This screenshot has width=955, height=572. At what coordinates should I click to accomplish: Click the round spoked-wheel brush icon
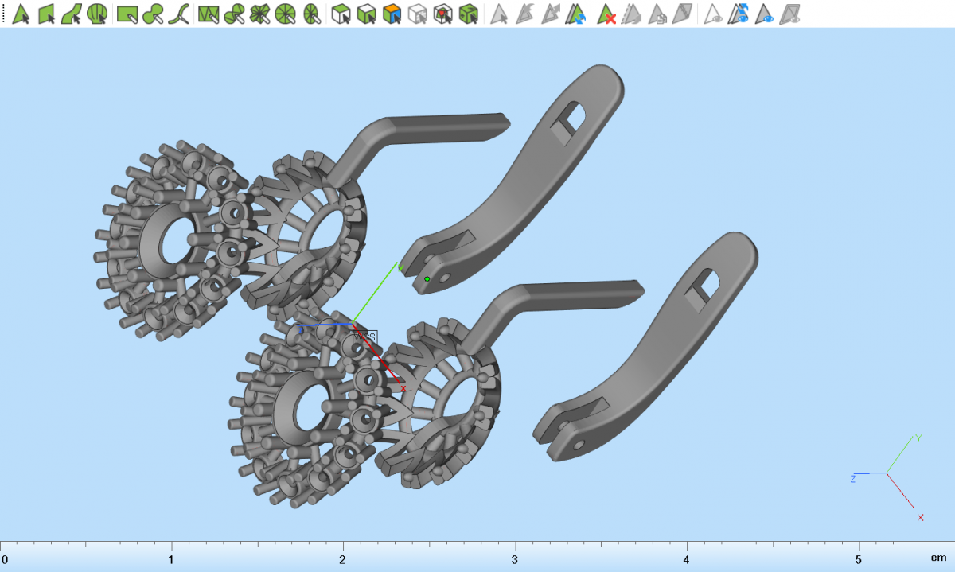tap(286, 14)
